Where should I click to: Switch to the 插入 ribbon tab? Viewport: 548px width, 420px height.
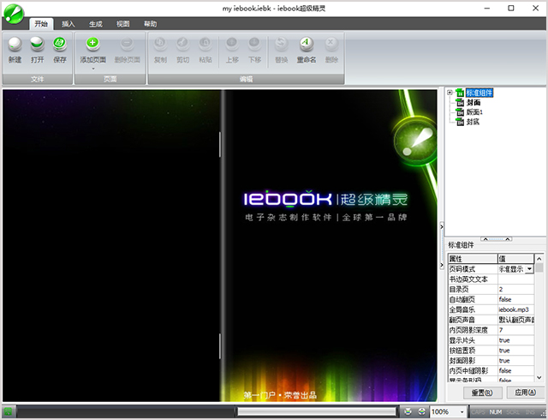pyautogui.click(x=68, y=24)
